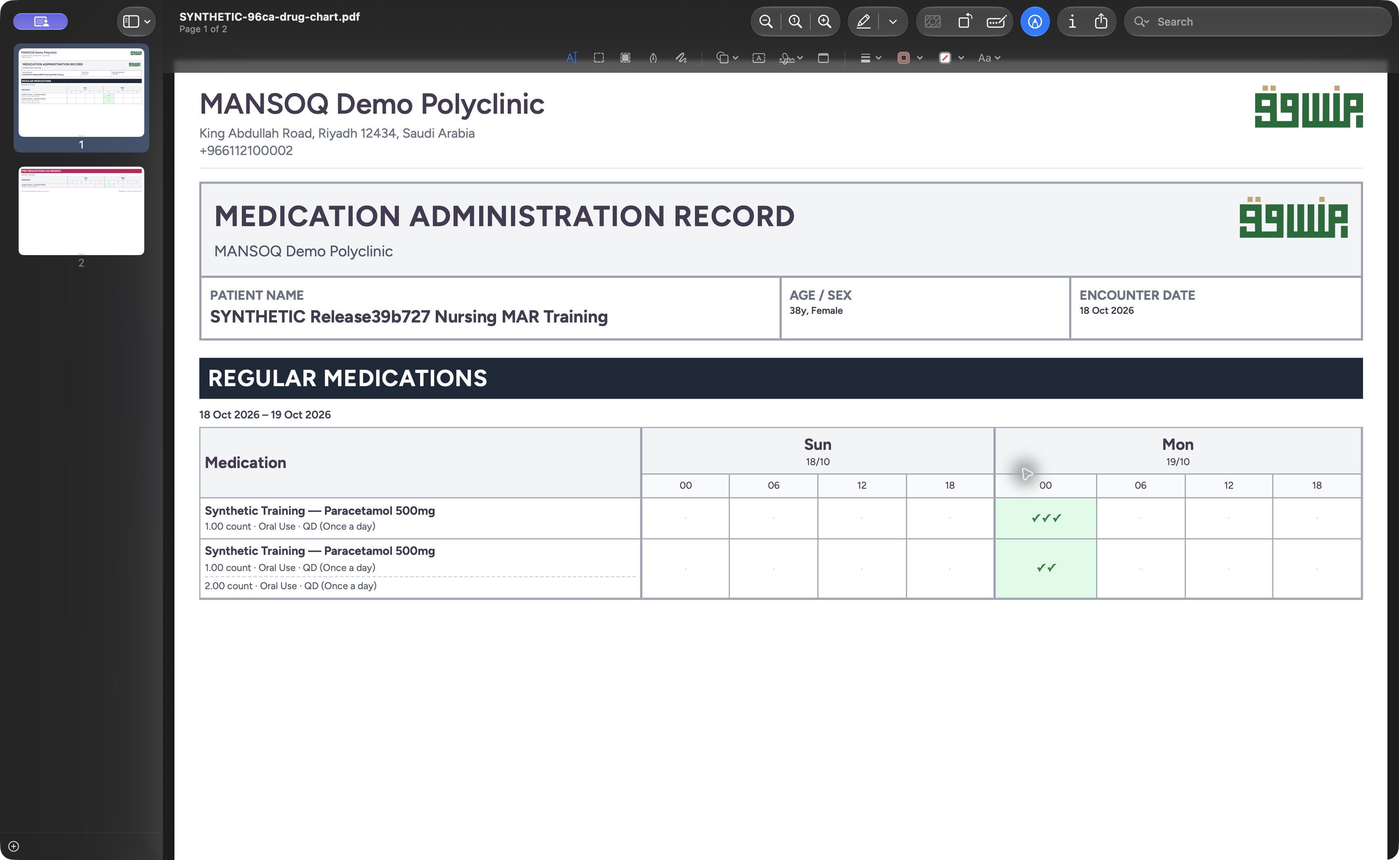Open the search options magnifier dropdown
Image resolution: width=1399 pixels, height=860 pixels.
[1141, 21]
